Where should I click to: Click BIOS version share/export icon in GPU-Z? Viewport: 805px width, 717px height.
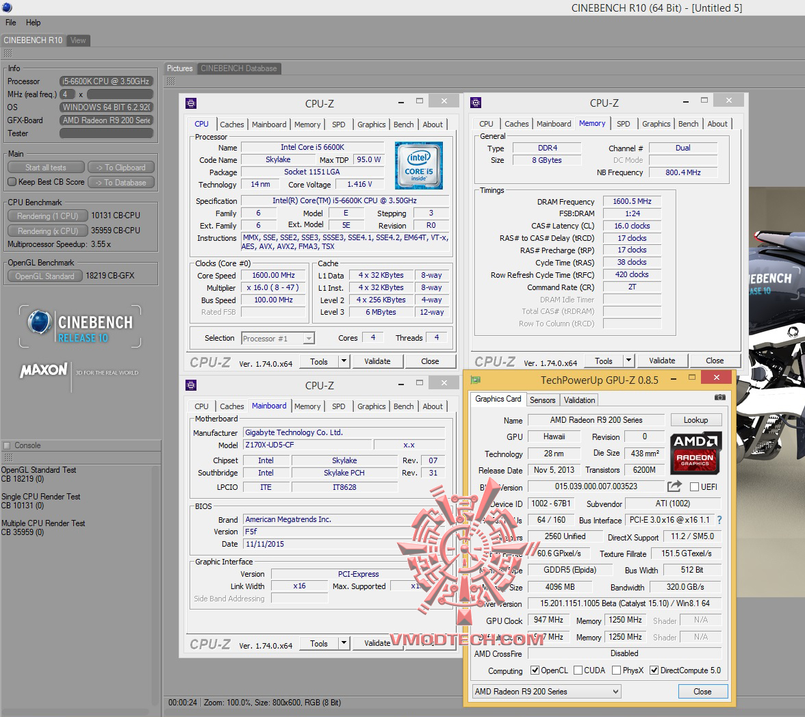pos(674,486)
